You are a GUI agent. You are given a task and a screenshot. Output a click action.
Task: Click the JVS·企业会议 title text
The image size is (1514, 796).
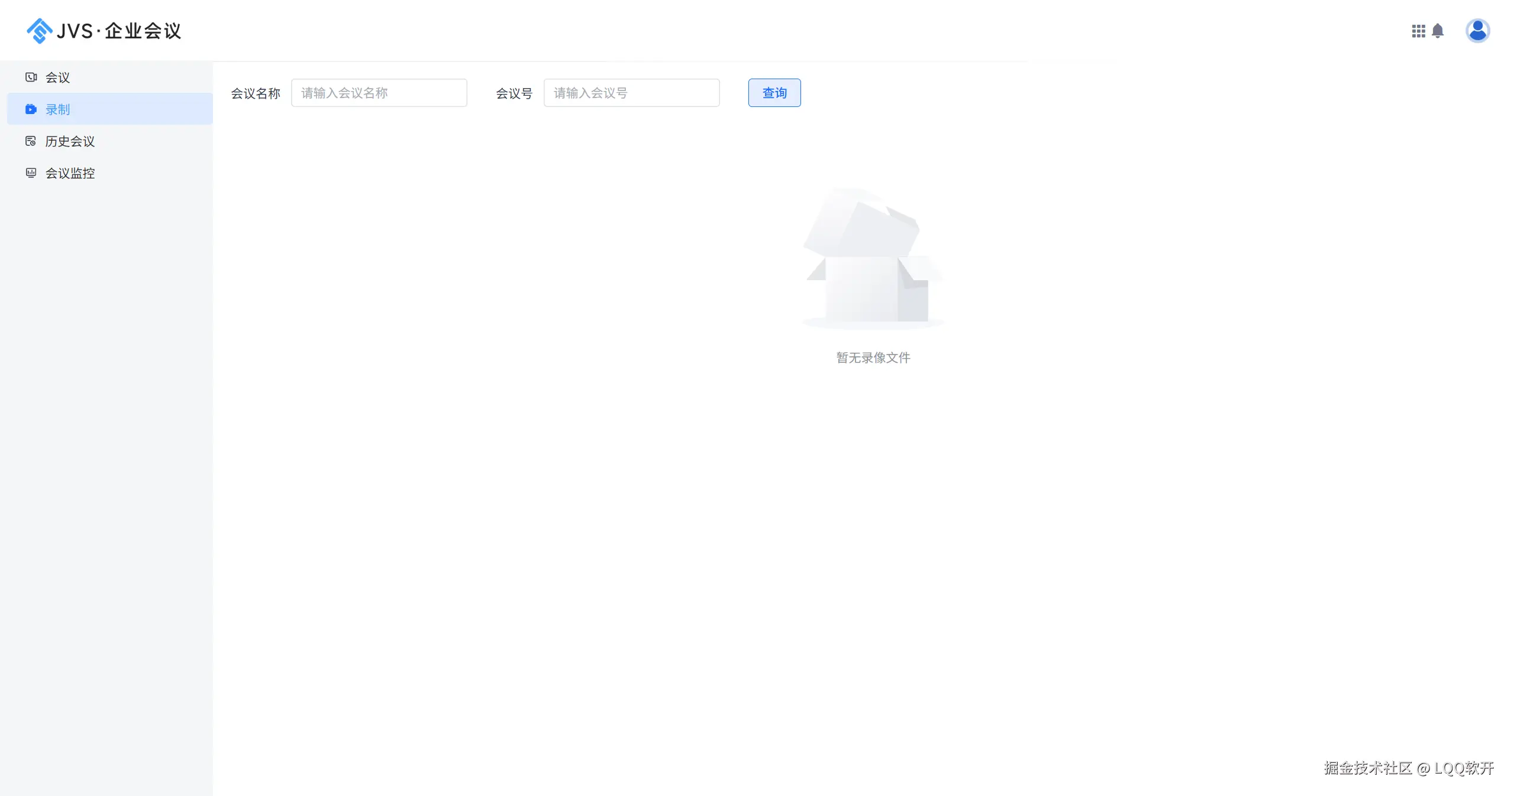pos(119,31)
